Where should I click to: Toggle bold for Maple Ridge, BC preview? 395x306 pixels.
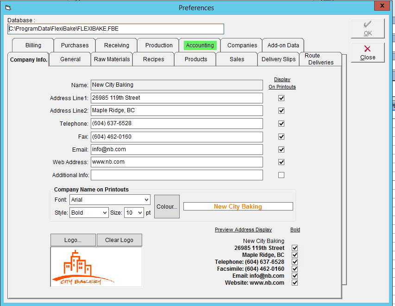295,255
